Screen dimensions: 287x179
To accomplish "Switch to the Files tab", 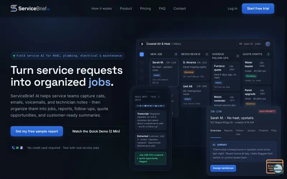I will tap(274, 131).
